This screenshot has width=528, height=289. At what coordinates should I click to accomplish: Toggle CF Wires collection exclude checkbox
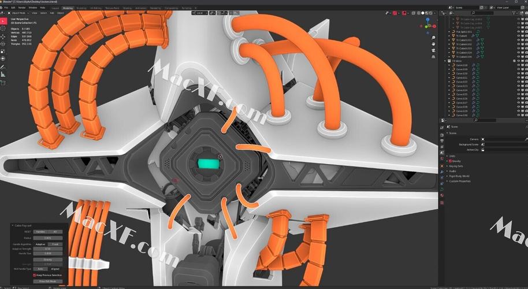514,61
